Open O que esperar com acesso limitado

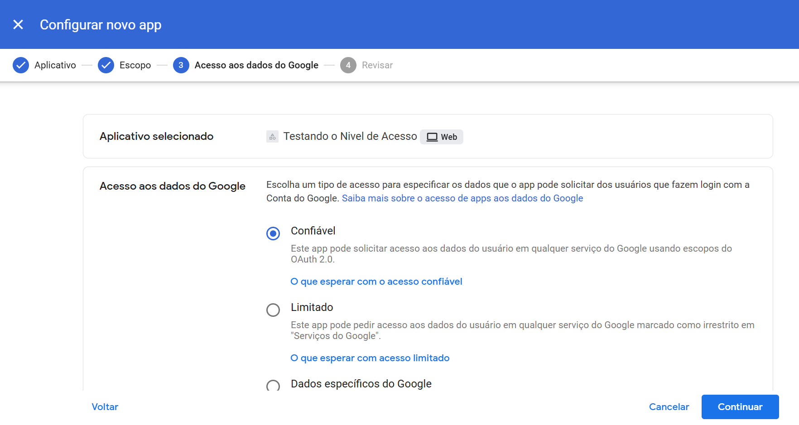[370, 358]
